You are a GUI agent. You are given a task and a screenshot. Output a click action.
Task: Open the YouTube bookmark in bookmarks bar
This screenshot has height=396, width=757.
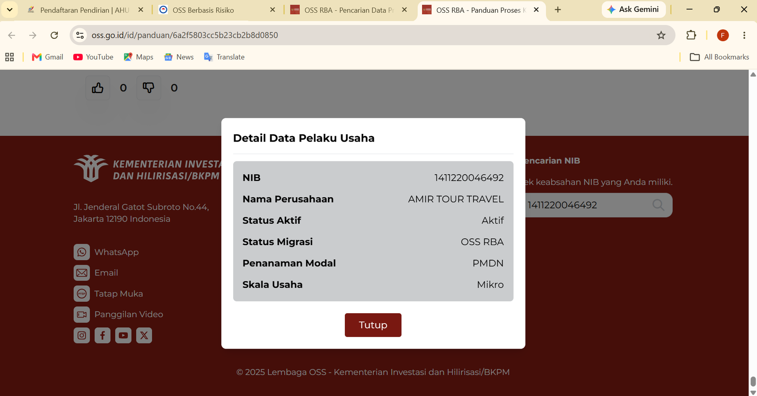[93, 57]
